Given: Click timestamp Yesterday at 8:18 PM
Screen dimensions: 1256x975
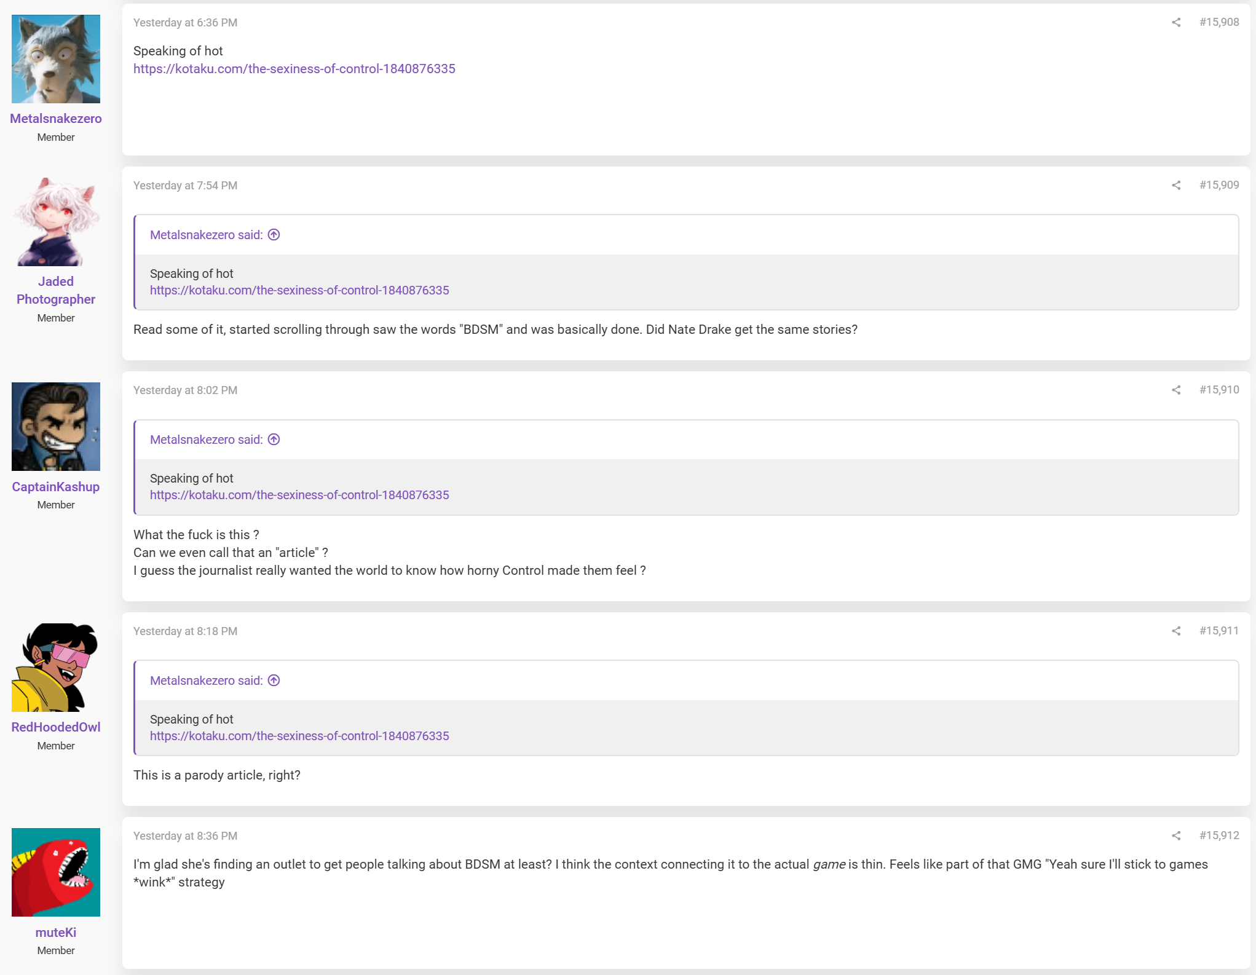Looking at the screenshot, I should click(x=185, y=631).
